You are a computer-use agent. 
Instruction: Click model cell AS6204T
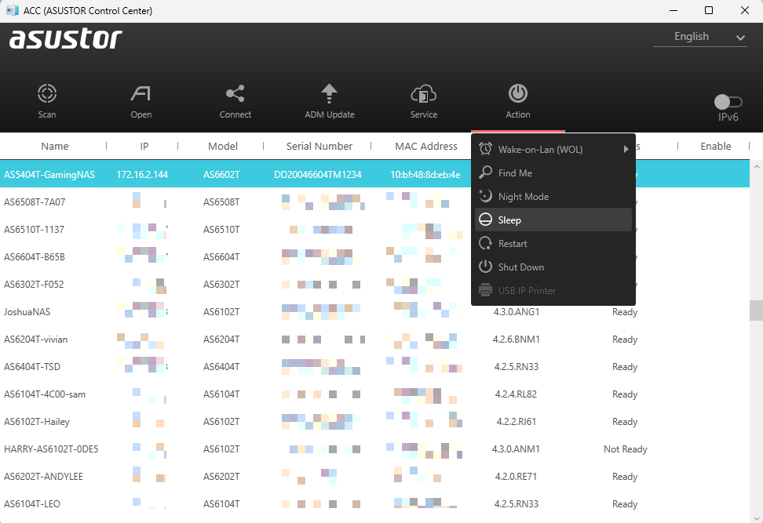pyautogui.click(x=221, y=340)
